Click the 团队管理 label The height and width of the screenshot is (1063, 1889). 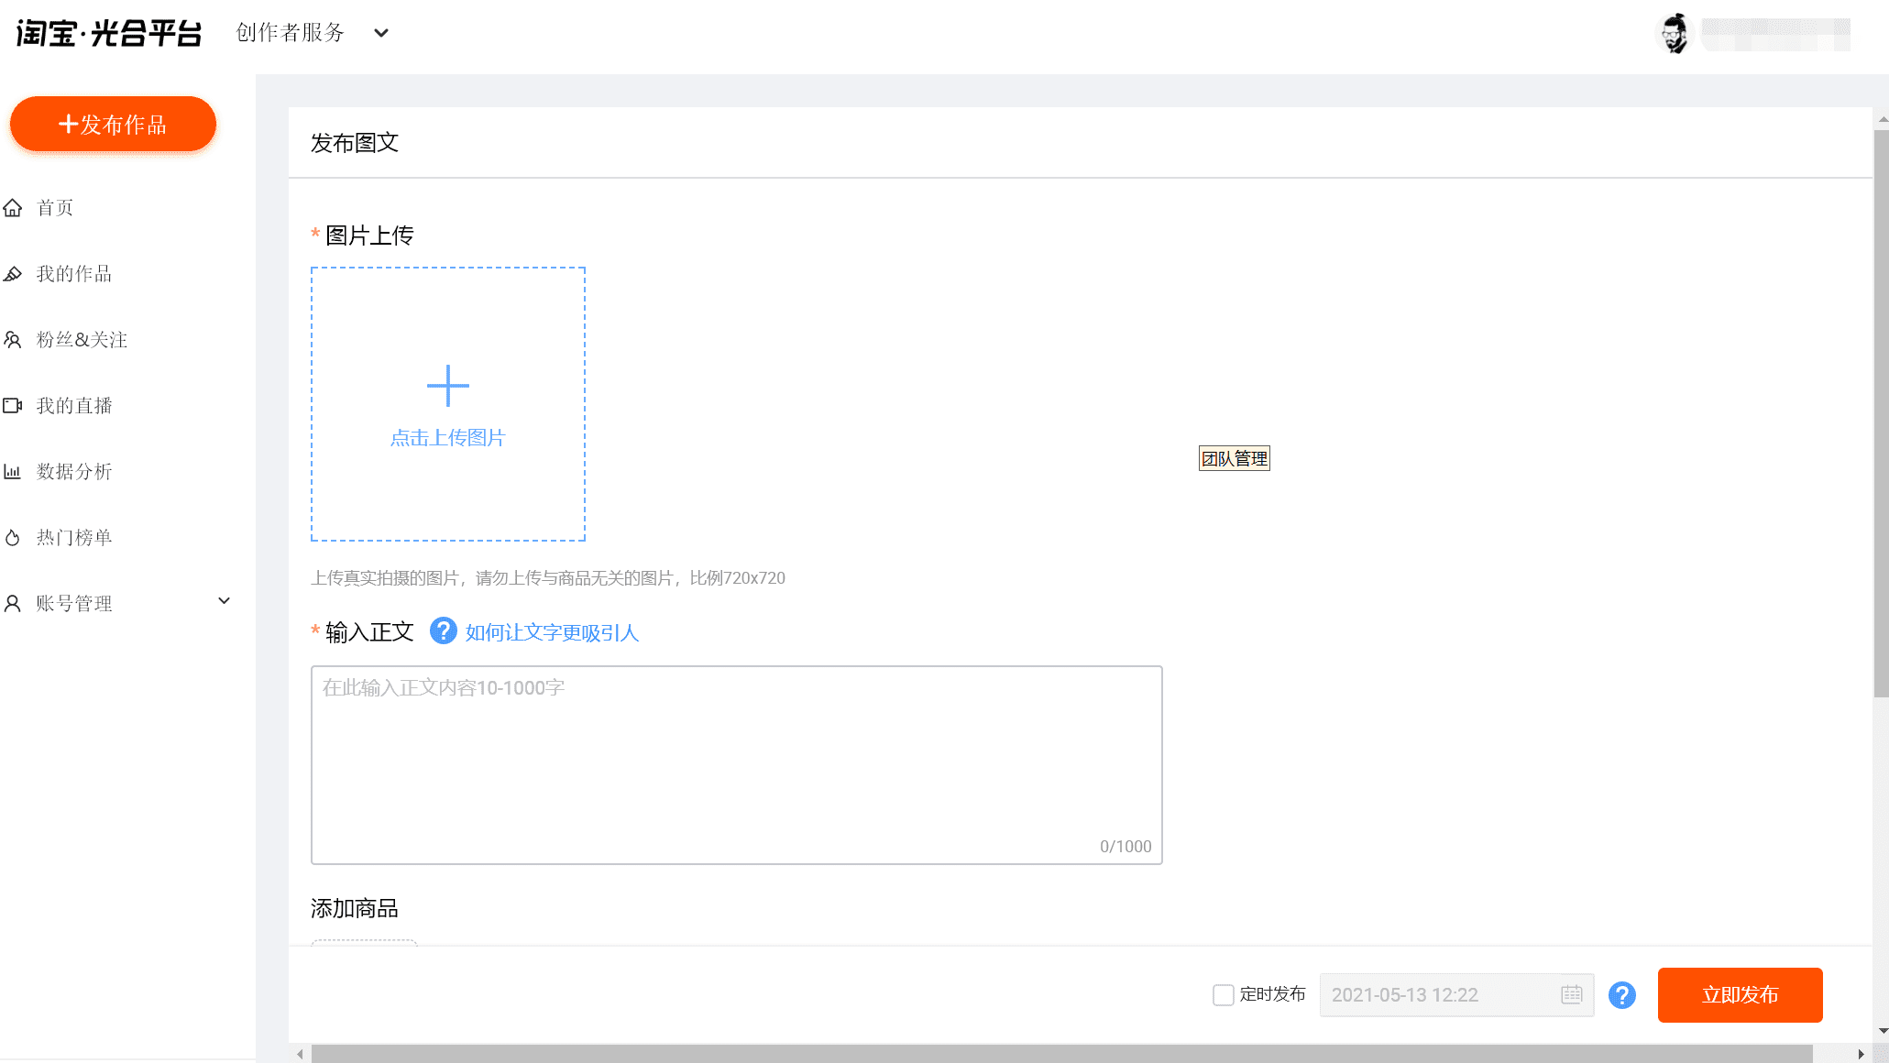pyautogui.click(x=1235, y=458)
